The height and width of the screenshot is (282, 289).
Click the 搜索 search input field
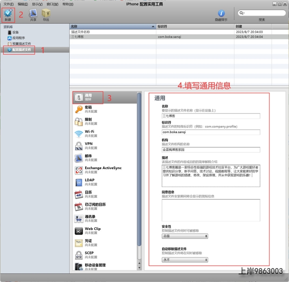click(x=262, y=13)
